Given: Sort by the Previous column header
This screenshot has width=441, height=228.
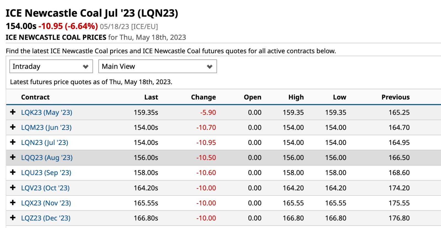Looking at the screenshot, I should [x=396, y=97].
